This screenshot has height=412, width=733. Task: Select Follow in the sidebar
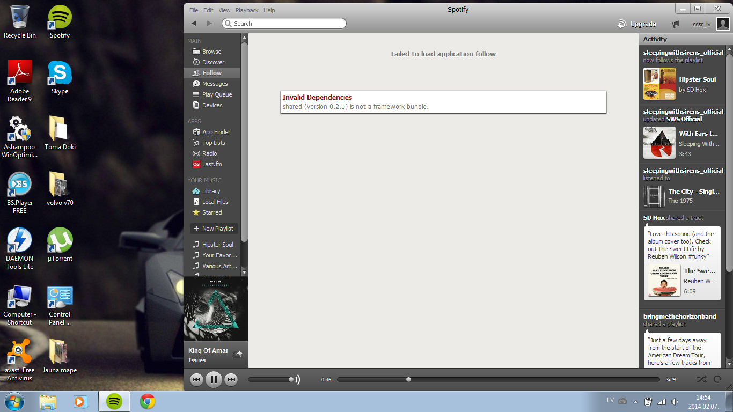pyautogui.click(x=212, y=73)
